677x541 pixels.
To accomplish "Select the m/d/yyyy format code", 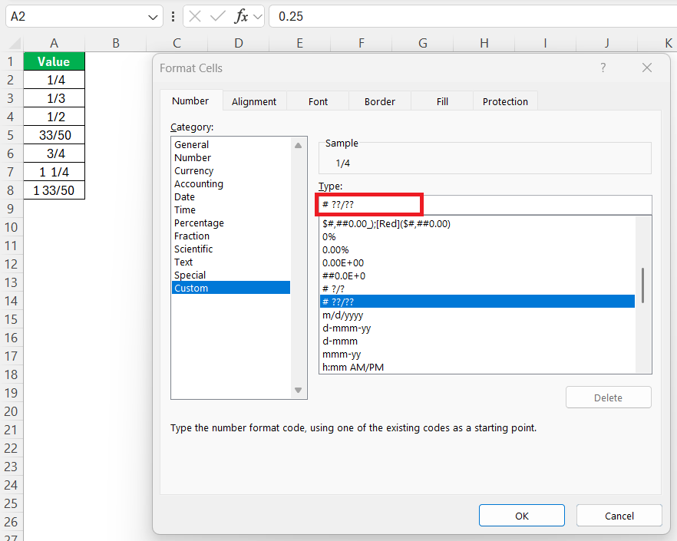I will [477, 315].
